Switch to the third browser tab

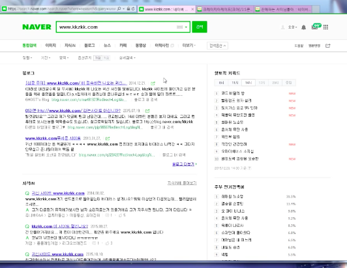(283, 9)
